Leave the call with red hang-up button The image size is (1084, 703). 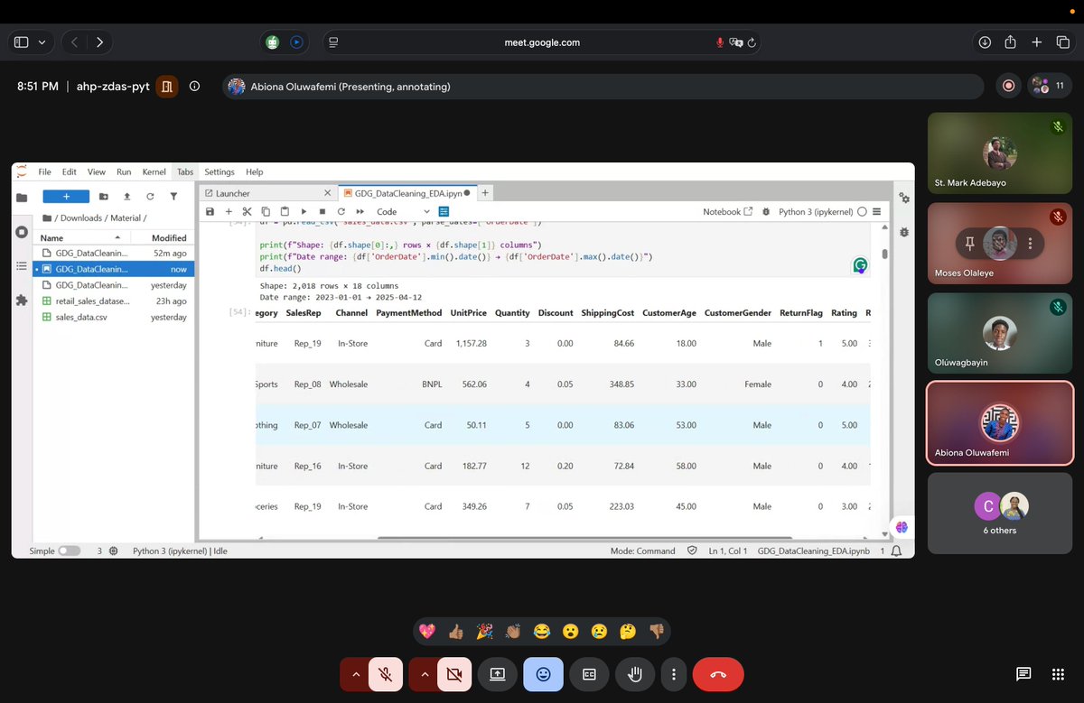718,674
